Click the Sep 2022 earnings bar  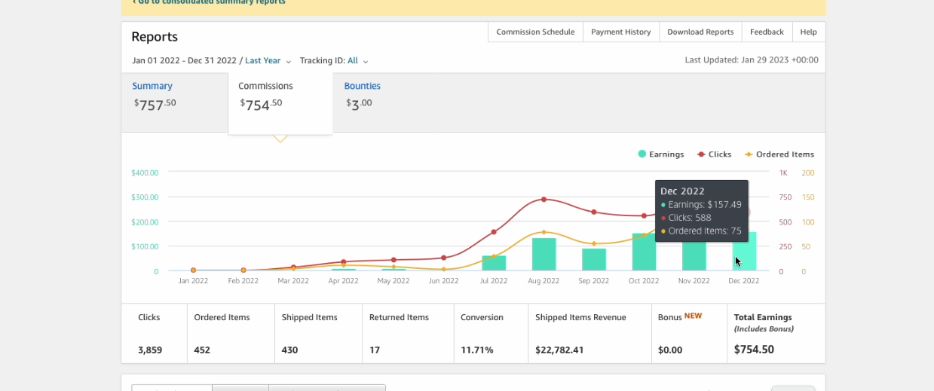(594, 260)
